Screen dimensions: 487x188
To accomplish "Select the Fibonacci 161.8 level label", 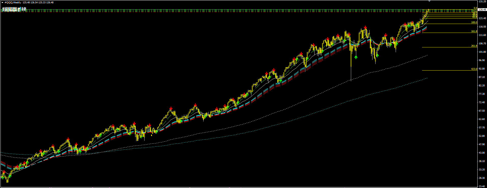I will (x=474, y=31).
